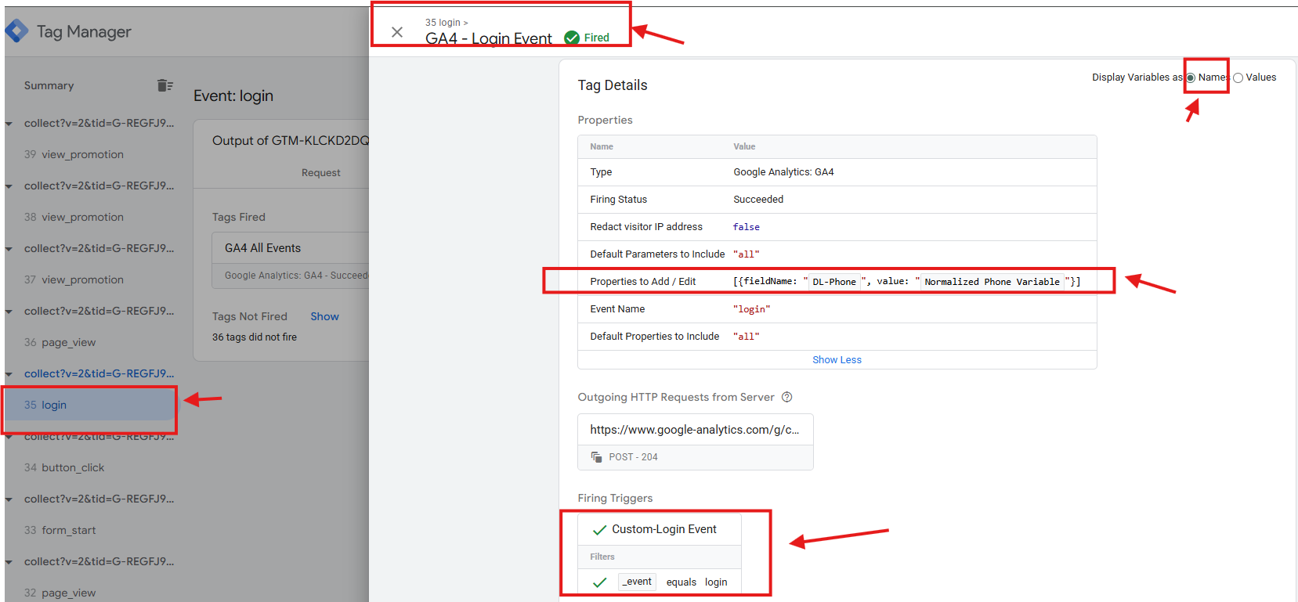Collapse the collect request group above 39 view_promotion

tap(9, 124)
